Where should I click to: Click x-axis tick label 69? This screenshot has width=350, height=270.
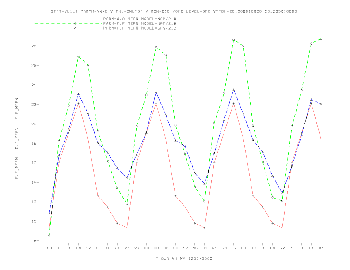pyautogui.click(x=273, y=248)
